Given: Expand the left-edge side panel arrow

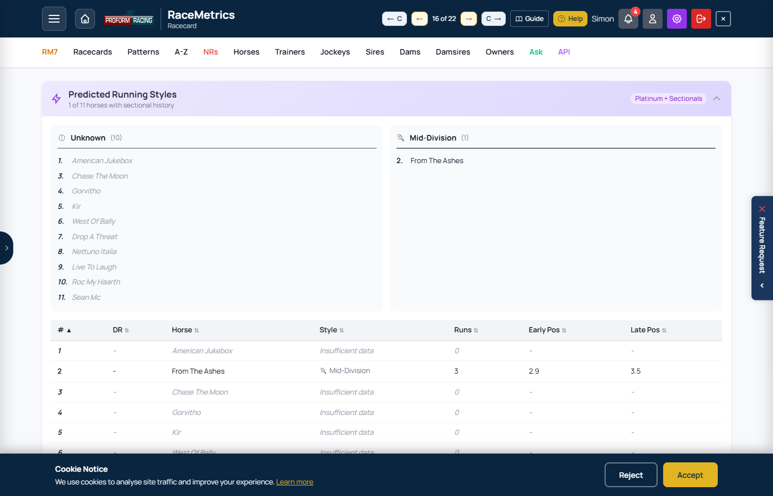Looking at the screenshot, I should pyautogui.click(x=6, y=247).
